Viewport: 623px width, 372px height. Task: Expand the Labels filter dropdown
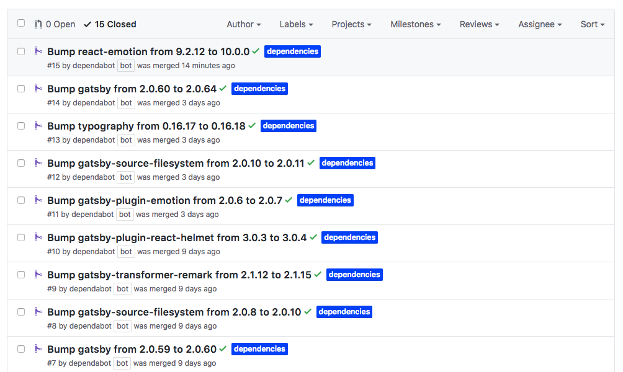[x=296, y=24]
